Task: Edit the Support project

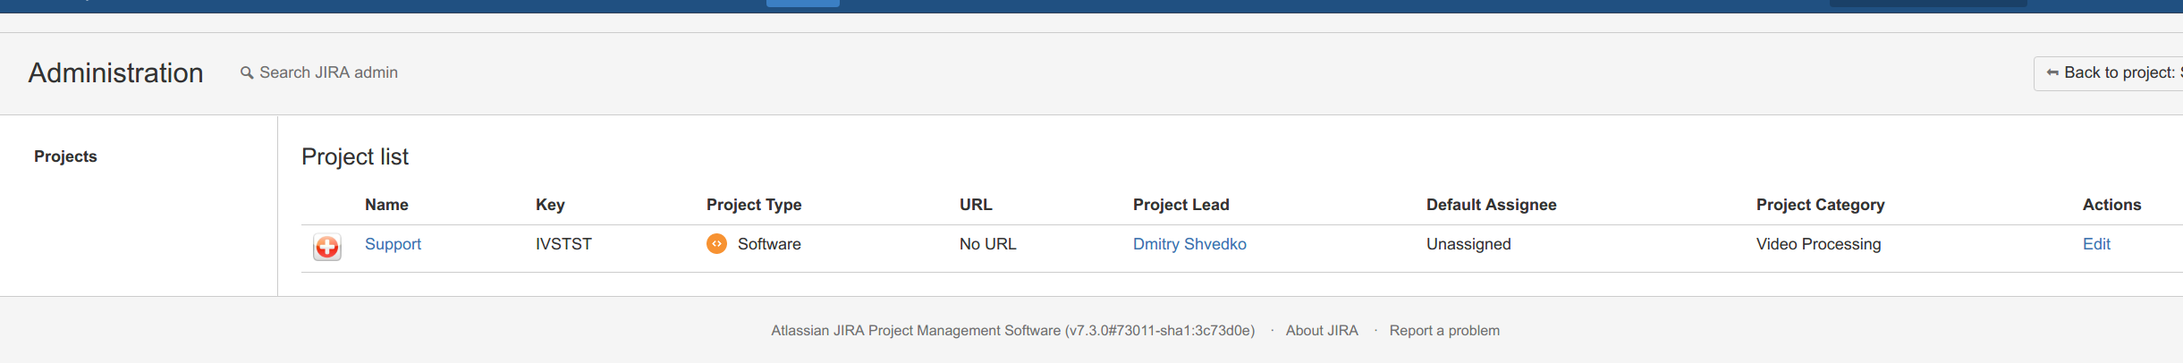Action: (2096, 244)
